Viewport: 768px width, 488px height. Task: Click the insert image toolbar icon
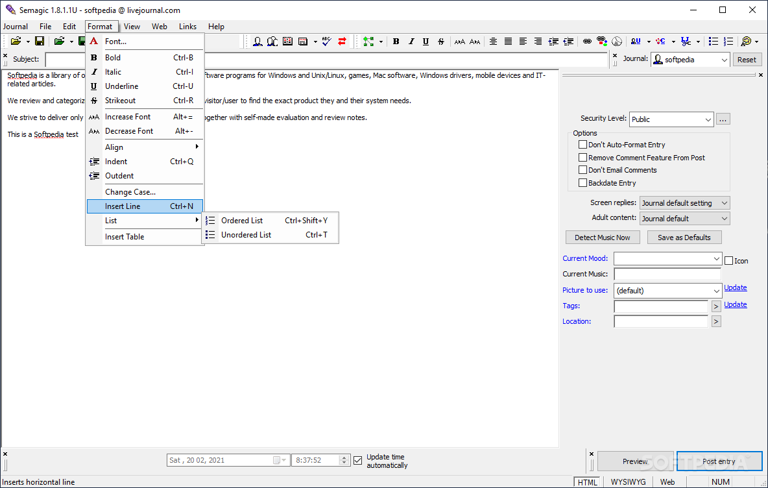coord(602,42)
